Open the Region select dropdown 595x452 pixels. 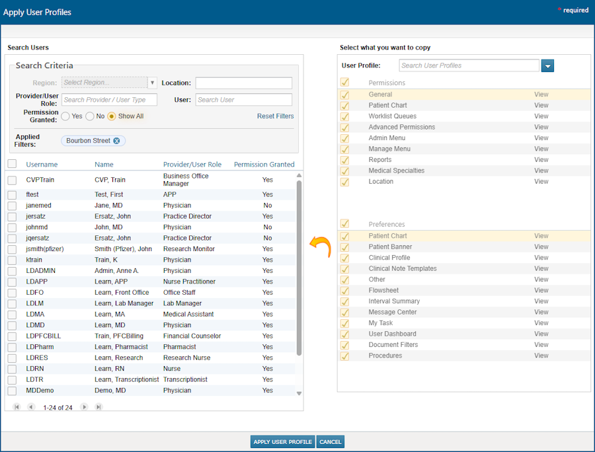point(152,83)
